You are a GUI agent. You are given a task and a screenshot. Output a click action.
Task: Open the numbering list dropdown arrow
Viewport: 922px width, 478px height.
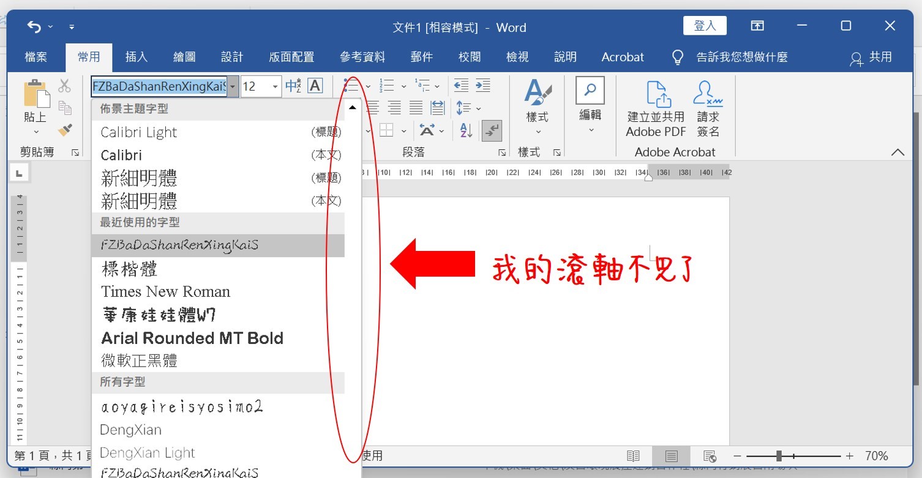coord(403,86)
